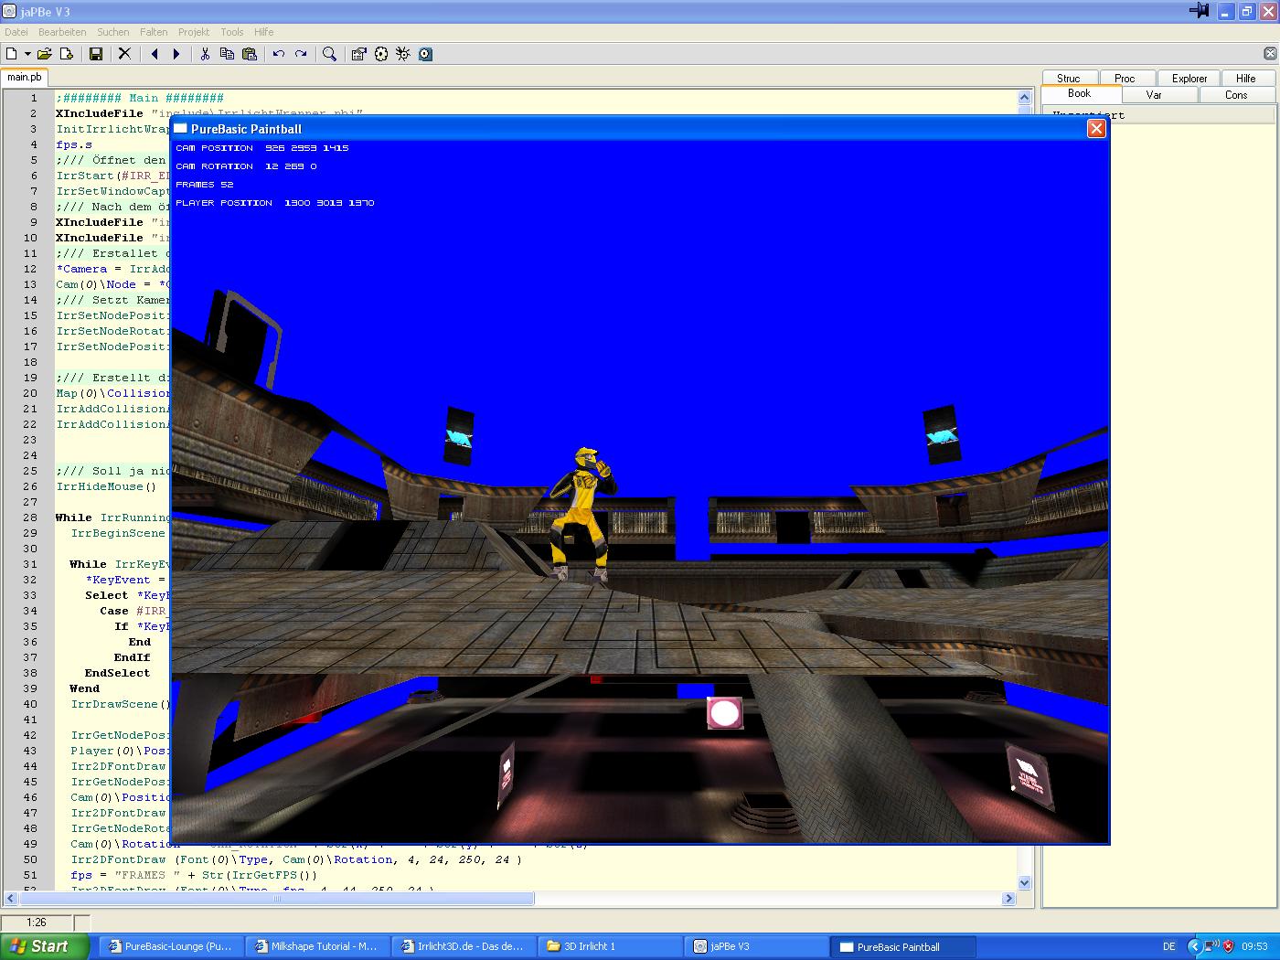Click the status bar cursor position 1:26
The height and width of the screenshot is (960, 1280).
37,923
